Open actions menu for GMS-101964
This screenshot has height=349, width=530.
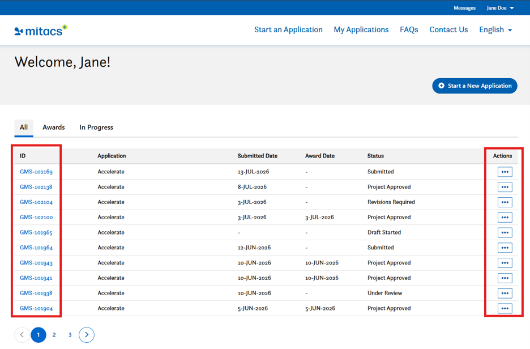click(505, 248)
